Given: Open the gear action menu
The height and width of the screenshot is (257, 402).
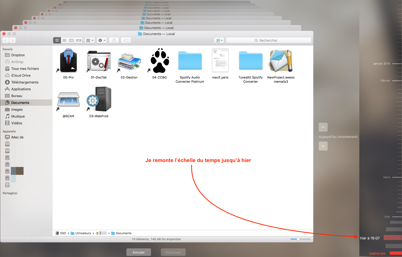Looking at the screenshot, I should [x=102, y=40].
